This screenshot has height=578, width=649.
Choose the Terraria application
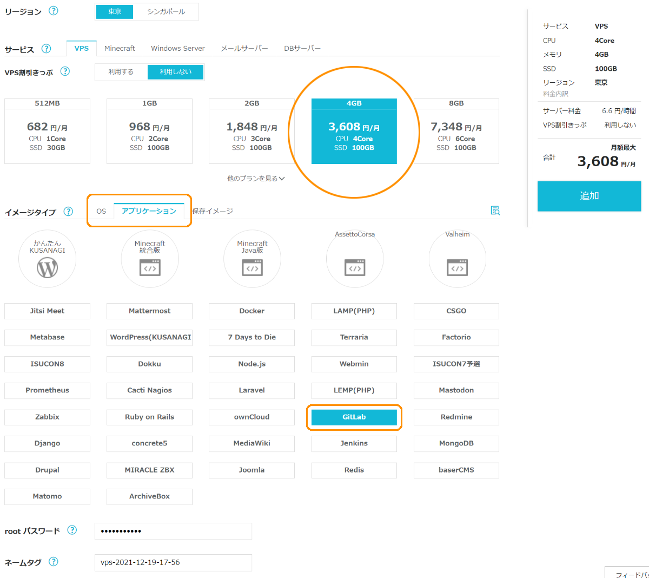pyautogui.click(x=354, y=337)
